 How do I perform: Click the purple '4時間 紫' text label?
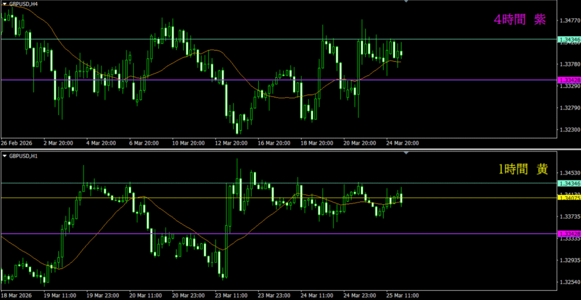[519, 20]
